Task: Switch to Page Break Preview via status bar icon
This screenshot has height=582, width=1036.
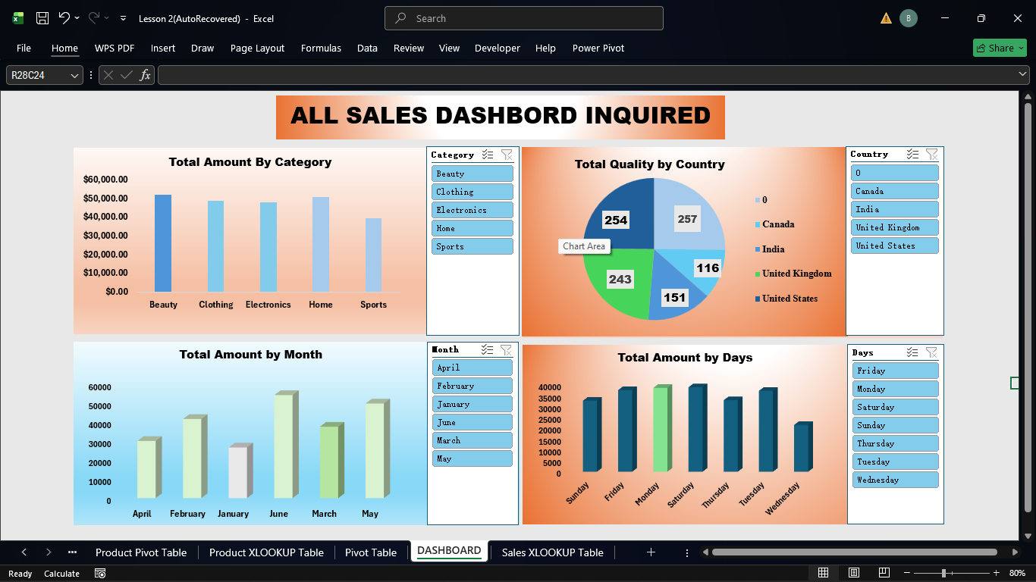Action: (884, 571)
